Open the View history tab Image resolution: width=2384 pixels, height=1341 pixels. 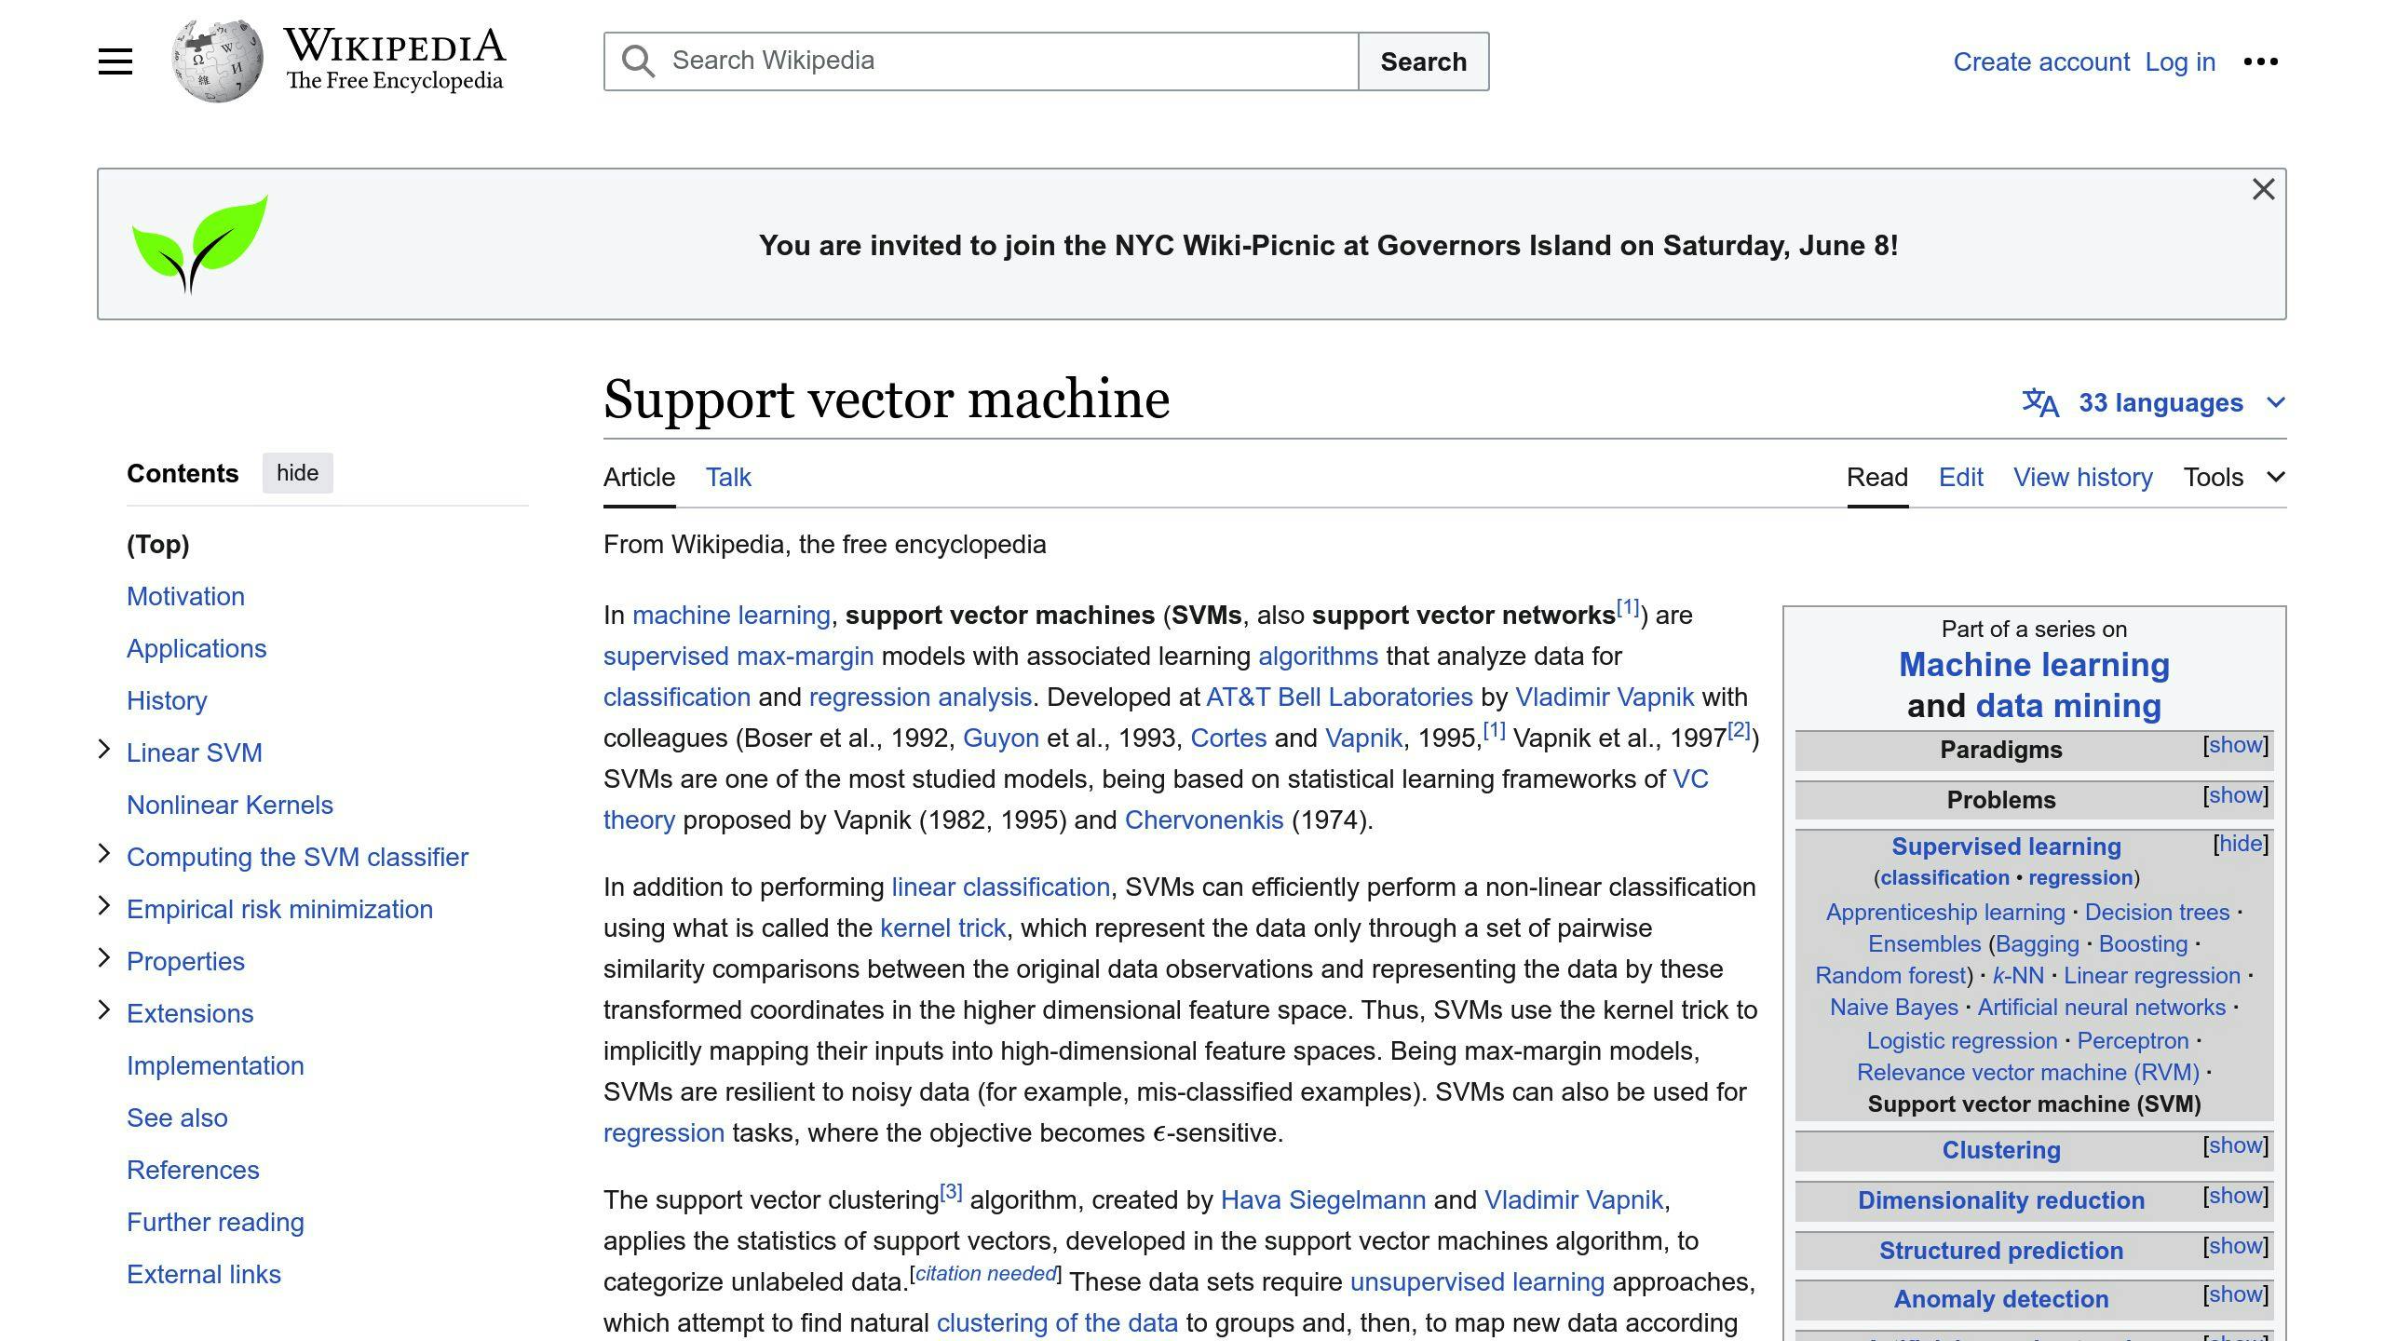2083,477
